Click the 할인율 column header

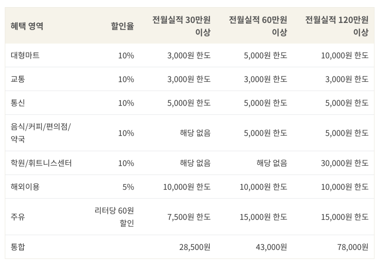(x=122, y=26)
